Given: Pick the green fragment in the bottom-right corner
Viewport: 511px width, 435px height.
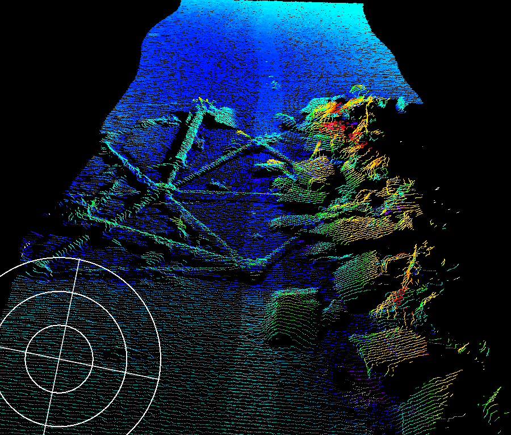Looking at the screenshot, I should (x=491, y=400).
